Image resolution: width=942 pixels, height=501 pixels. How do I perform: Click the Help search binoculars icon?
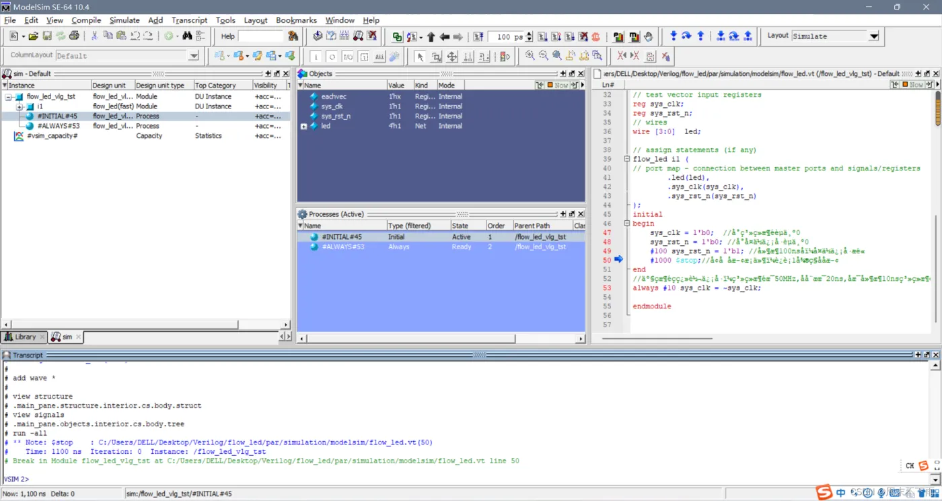click(x=293, y=36)
